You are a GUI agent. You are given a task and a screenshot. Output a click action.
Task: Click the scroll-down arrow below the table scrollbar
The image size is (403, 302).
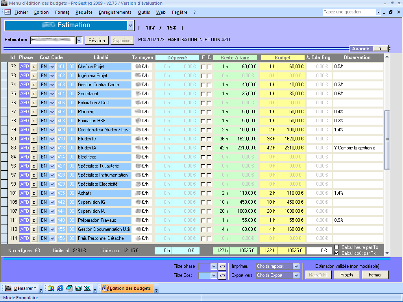click(x=387, y=253)
